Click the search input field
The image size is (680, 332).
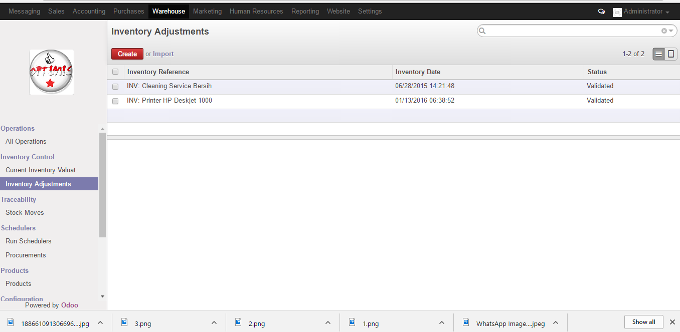click(x=574, y=31)
